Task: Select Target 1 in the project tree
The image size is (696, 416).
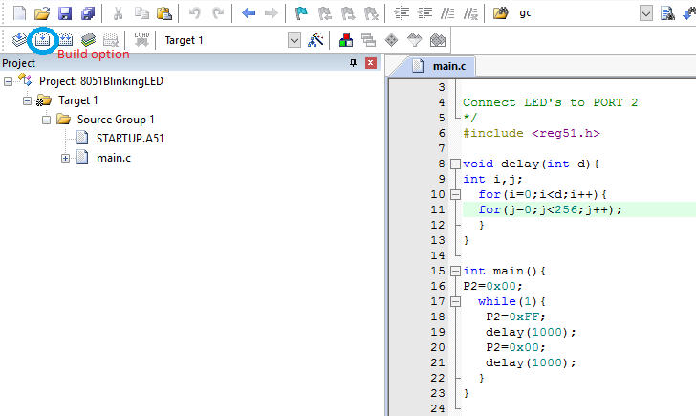Action: tap(78, 100)
